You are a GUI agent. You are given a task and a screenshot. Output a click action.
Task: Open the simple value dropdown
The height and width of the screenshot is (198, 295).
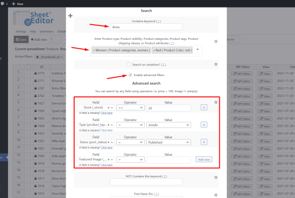pos(168,125)
